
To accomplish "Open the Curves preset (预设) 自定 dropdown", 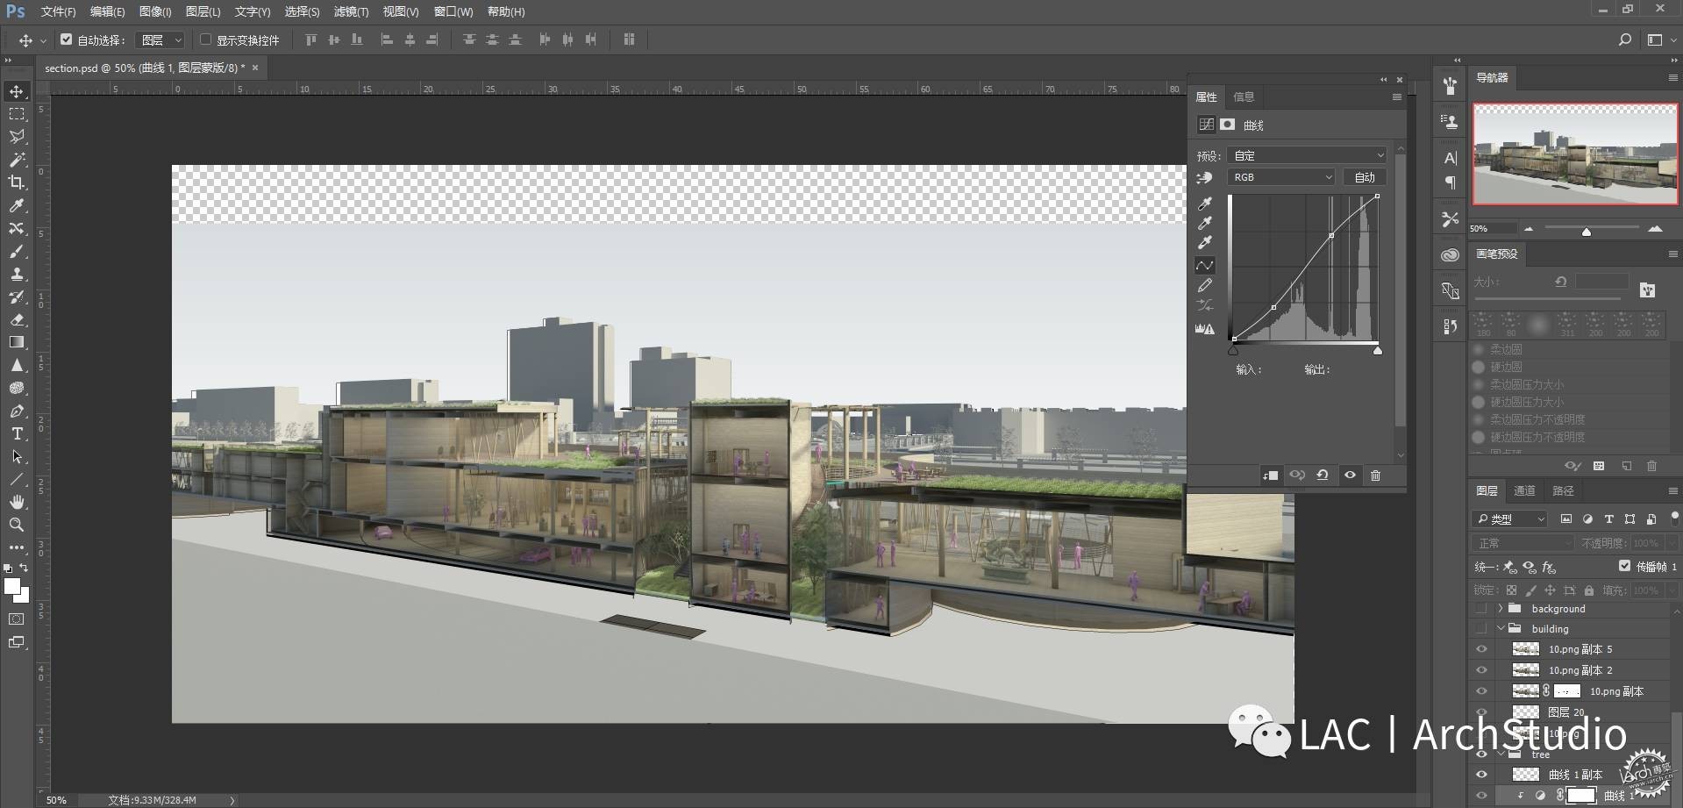I will pyautogui.click(x=1307, y=155).
